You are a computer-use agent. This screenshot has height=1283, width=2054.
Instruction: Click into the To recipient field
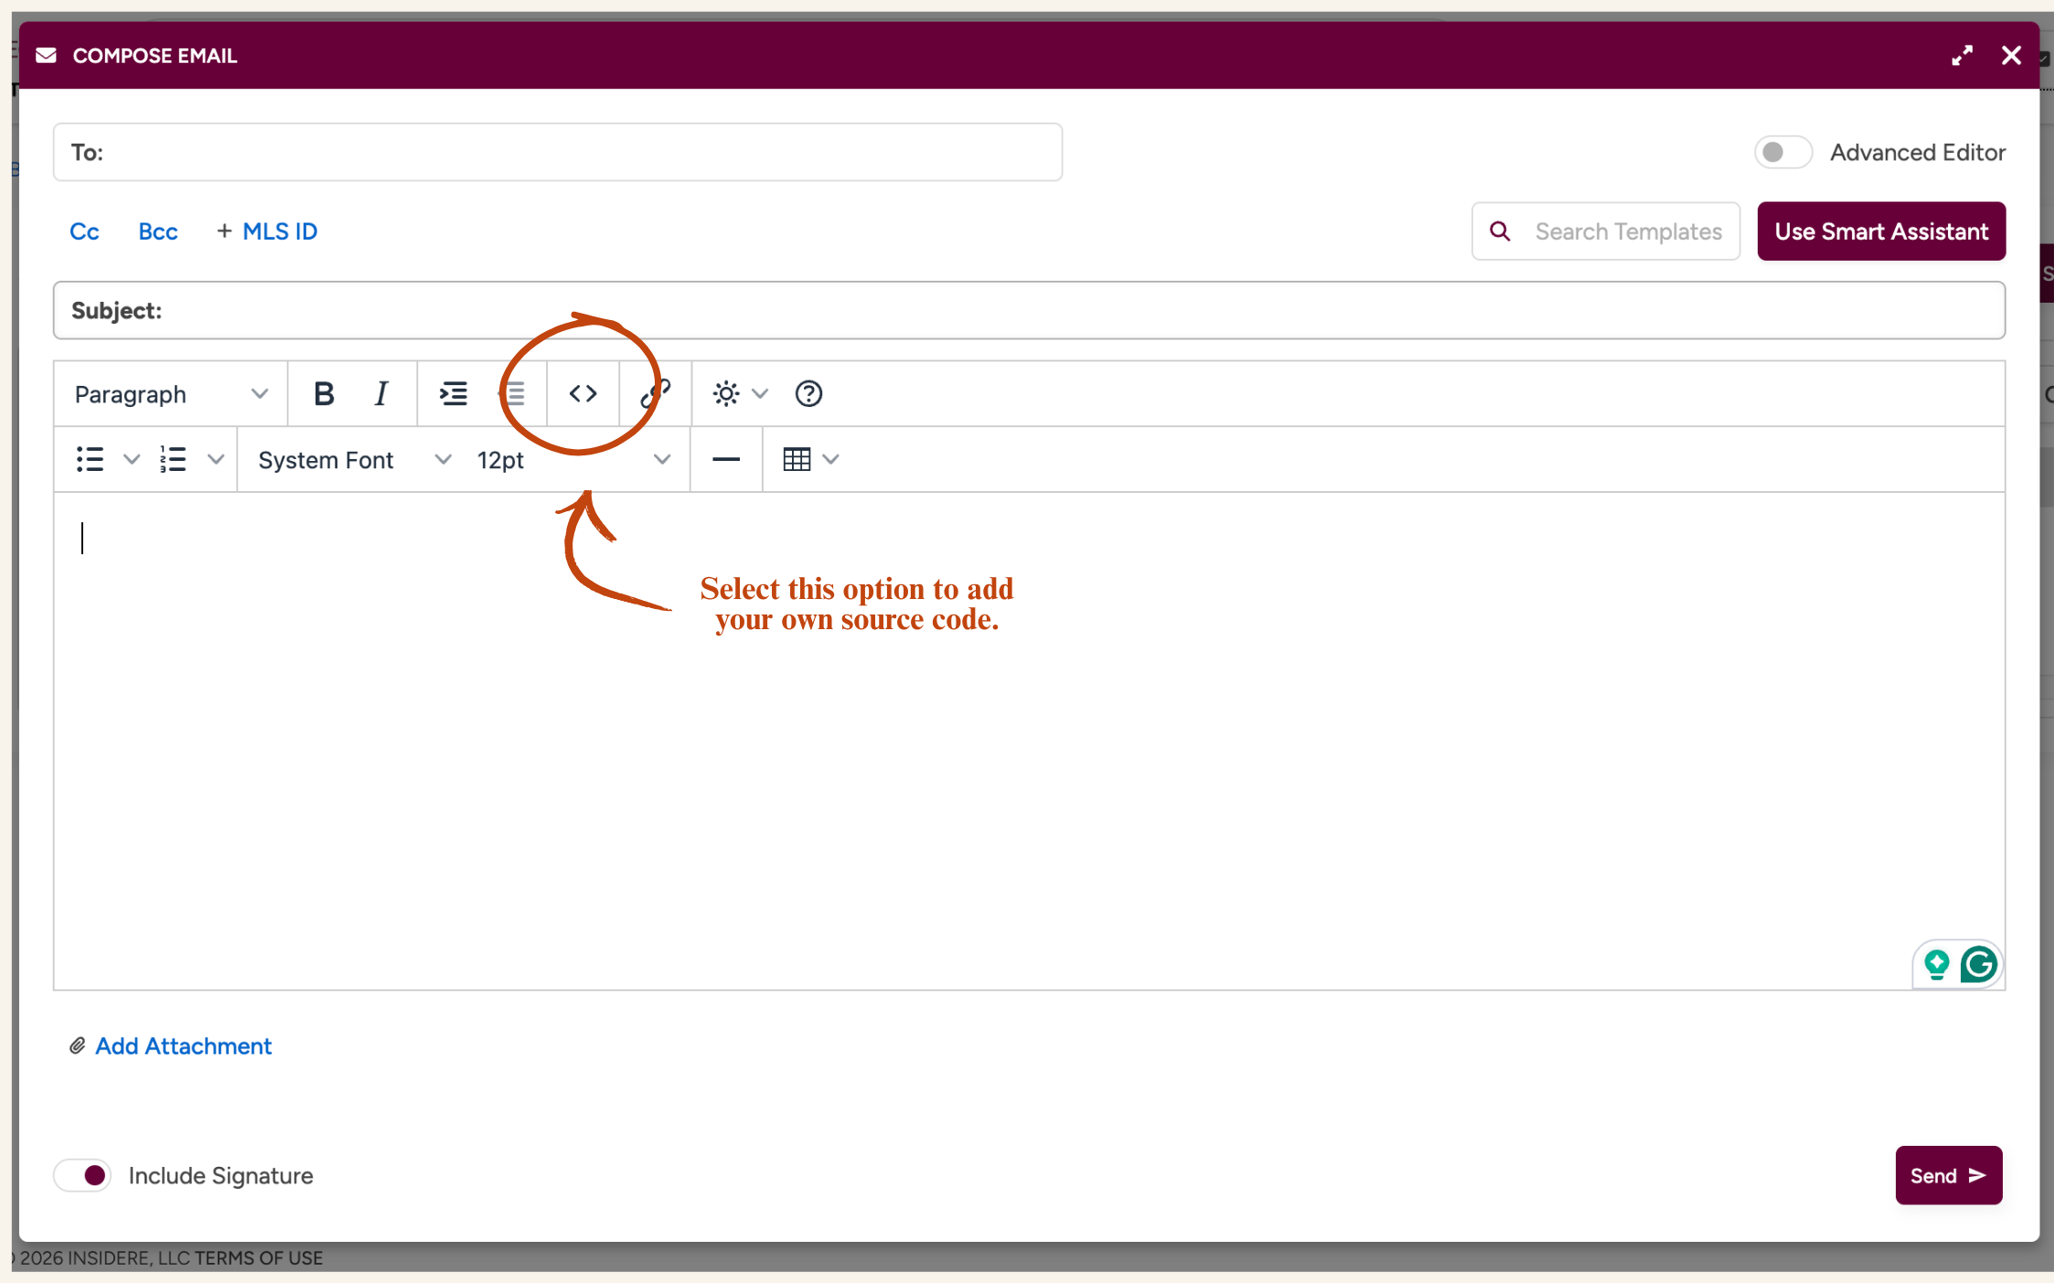558,153
